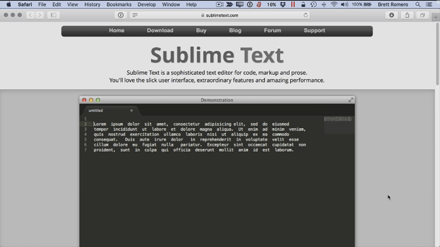Click the word 'laborum.' in editor
The width and height of the screenshot is (440, 247).
click(x=284, y=150)
